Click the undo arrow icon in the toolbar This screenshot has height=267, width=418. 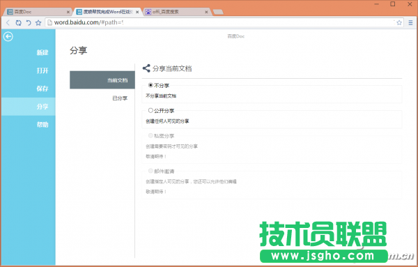click(x=29, y=23)
